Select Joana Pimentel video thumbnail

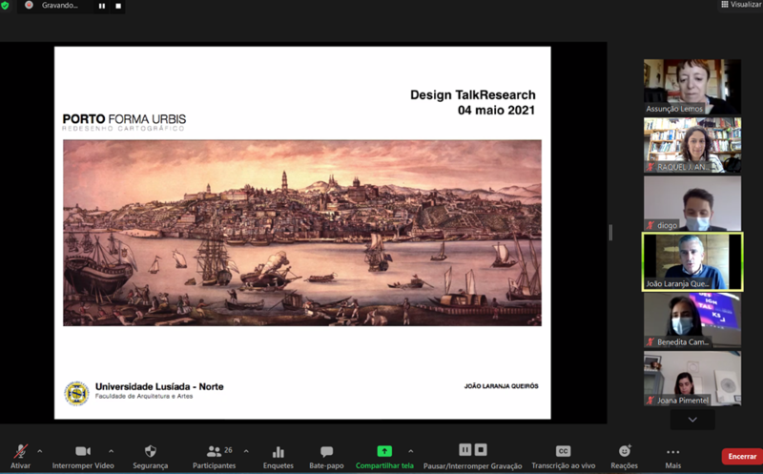692,379
